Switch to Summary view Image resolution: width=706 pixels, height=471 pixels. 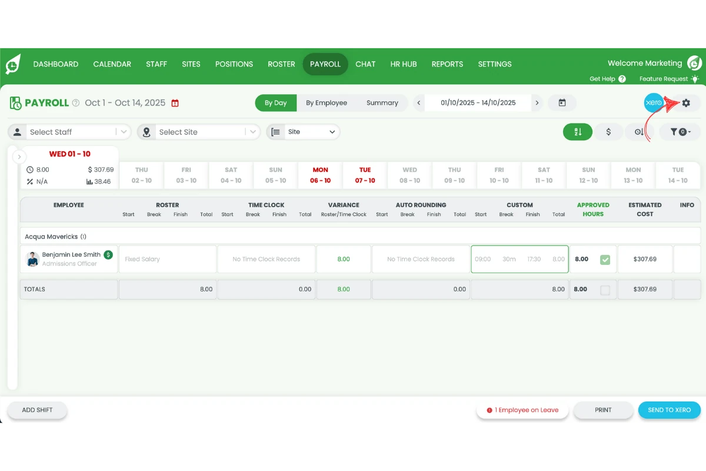pyautogui.click(x=382, y=102)
